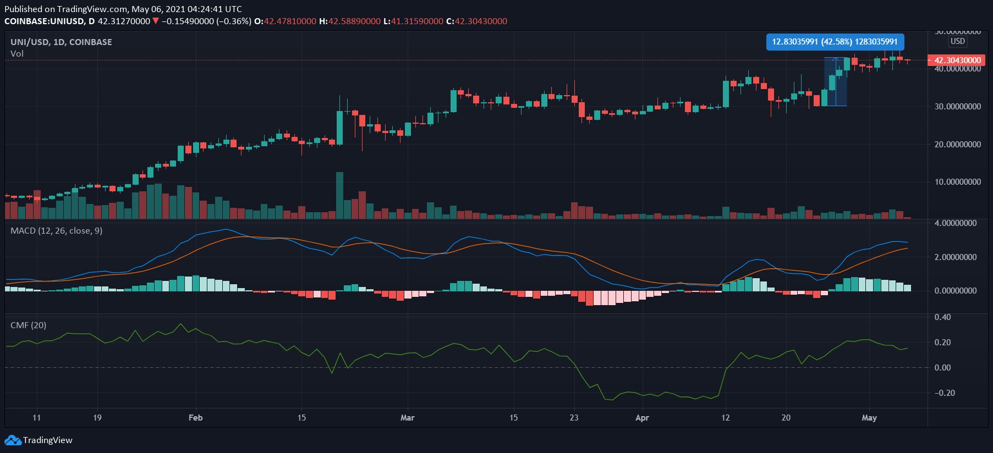Click the TradingView cloud logo icon
Screen dimensions: 993x453
(13, 440)
